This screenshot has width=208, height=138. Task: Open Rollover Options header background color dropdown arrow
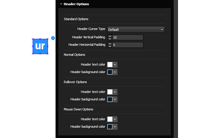point(115,99)
